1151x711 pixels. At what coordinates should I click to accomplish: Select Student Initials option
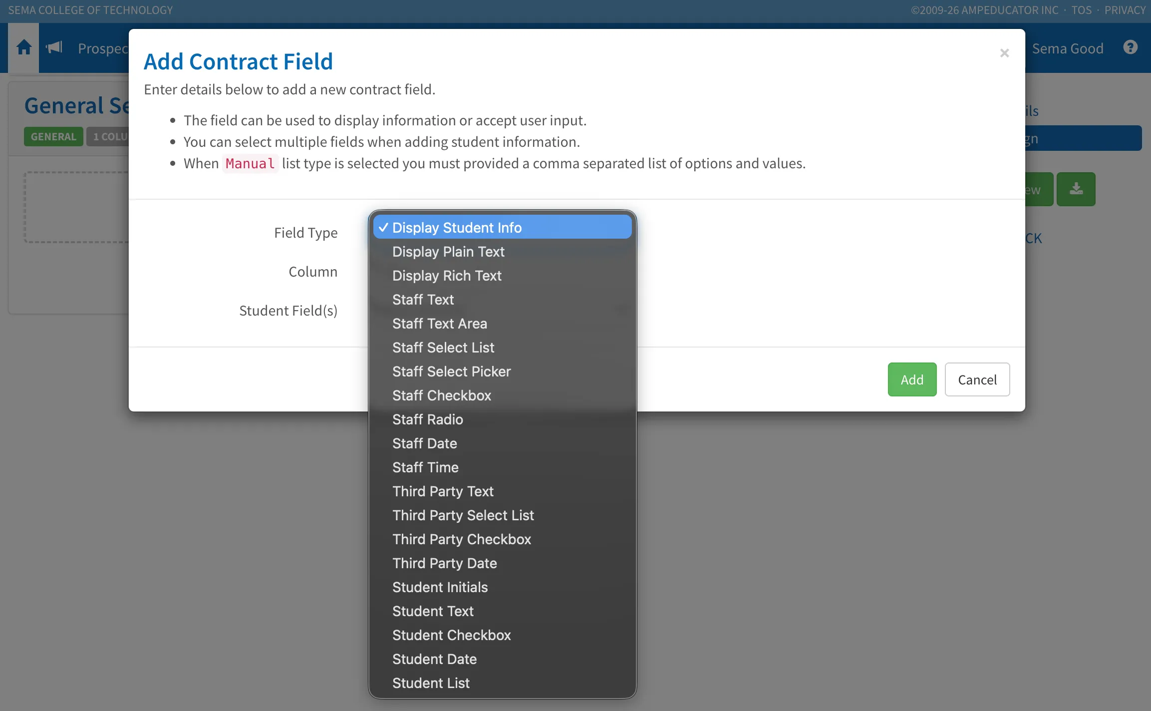(x=502, y=587)
